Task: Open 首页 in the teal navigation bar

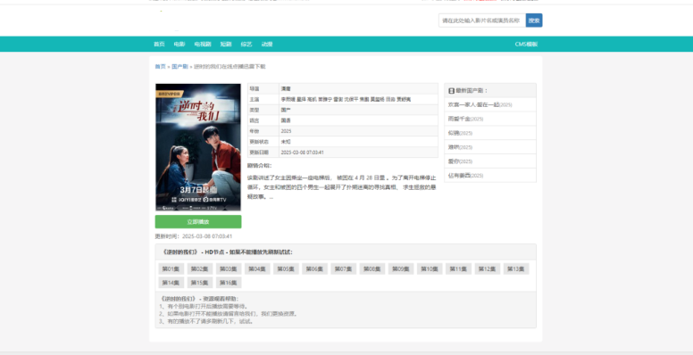Action: [x=159, y=45]
